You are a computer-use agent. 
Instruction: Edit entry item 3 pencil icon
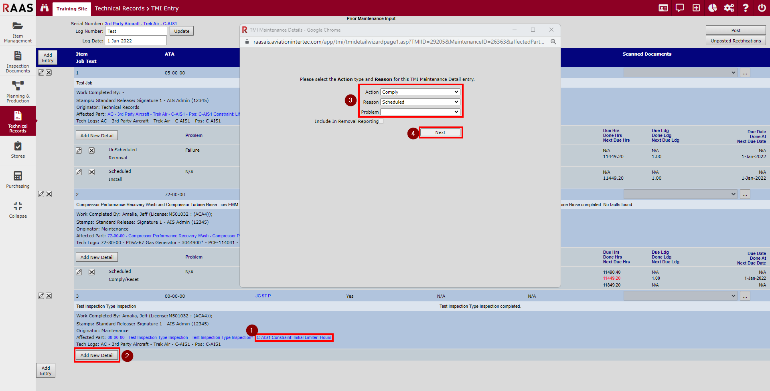[41, 296]
